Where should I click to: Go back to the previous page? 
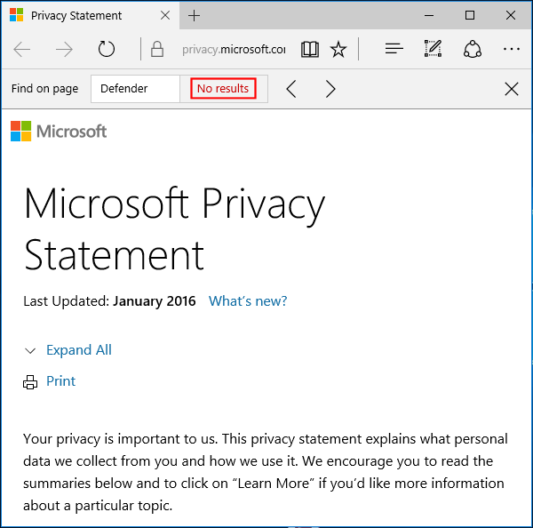23,50
